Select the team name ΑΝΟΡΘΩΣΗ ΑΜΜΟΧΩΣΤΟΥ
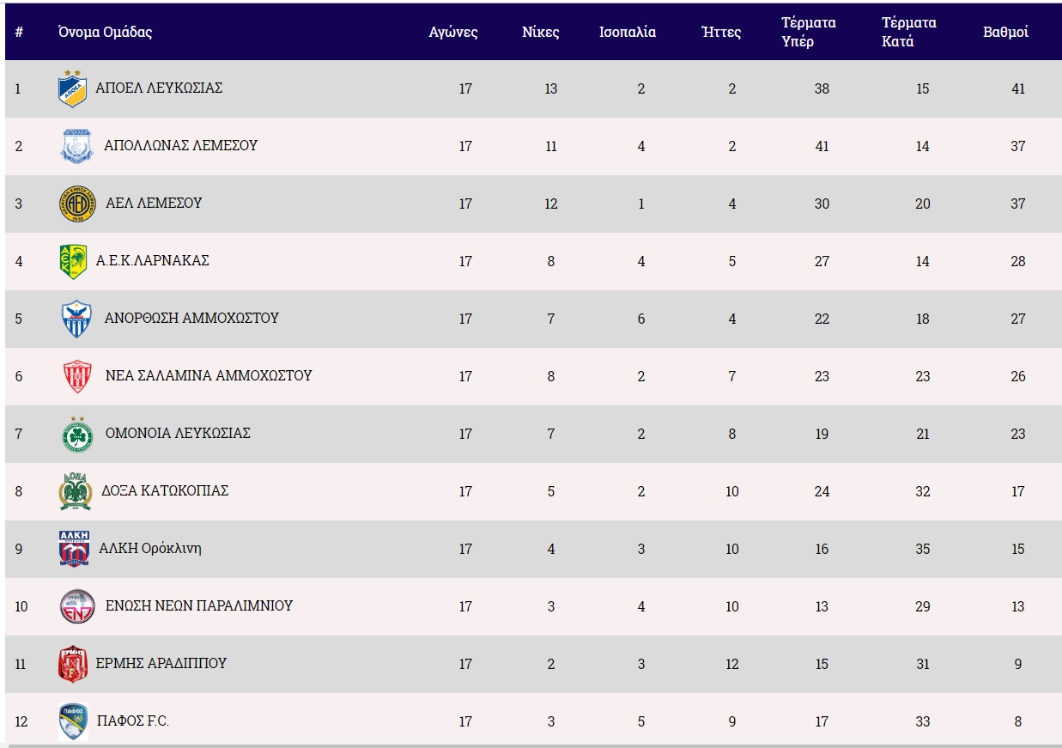 tap(191, 318)
